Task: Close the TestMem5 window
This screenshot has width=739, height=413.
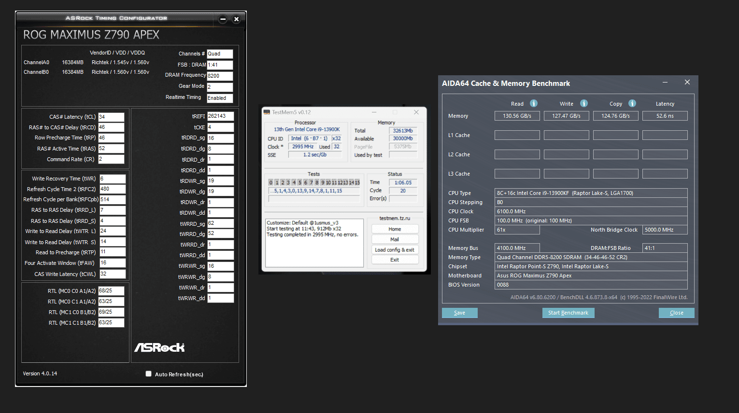Action: coord(416,112)
